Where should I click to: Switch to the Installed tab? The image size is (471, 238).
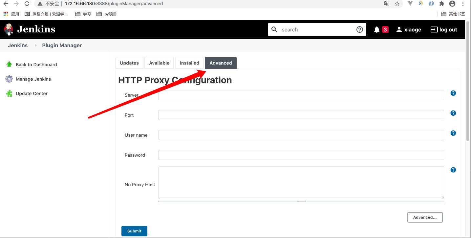(x=189, y=63)
